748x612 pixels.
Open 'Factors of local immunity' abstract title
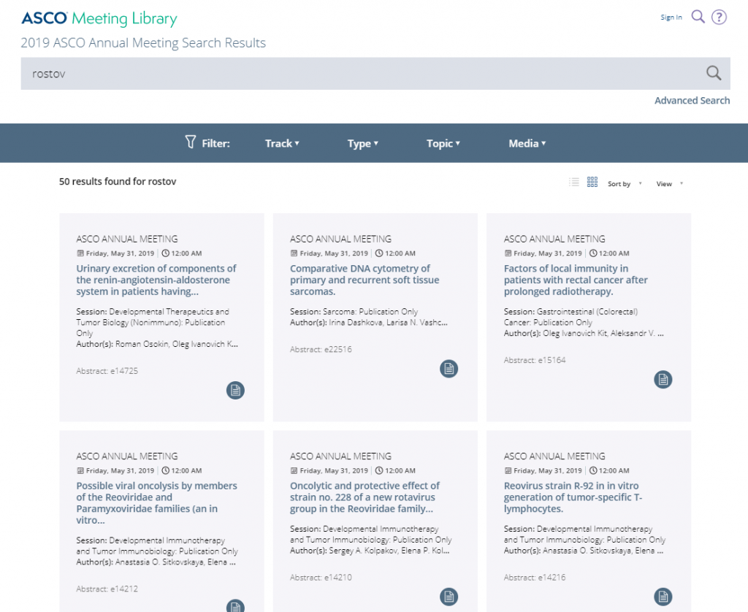click(576, 280)
